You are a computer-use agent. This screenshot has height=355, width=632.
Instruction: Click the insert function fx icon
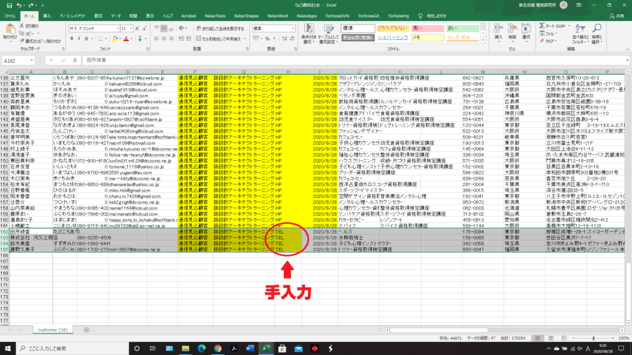75,60
